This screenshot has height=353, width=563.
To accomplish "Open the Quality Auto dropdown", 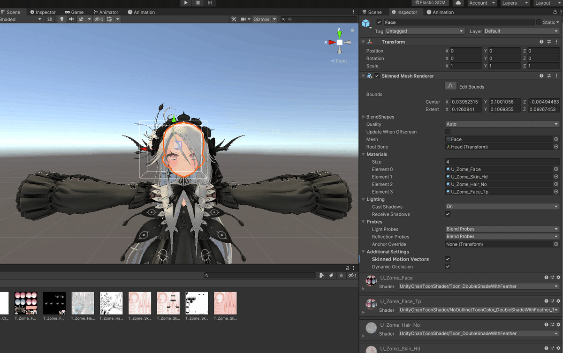I will tap(502, 124).
